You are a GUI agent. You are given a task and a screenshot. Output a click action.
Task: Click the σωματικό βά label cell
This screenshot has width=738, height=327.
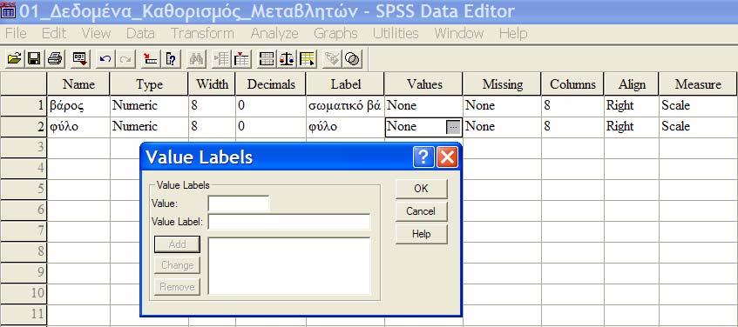click(345, 106)
